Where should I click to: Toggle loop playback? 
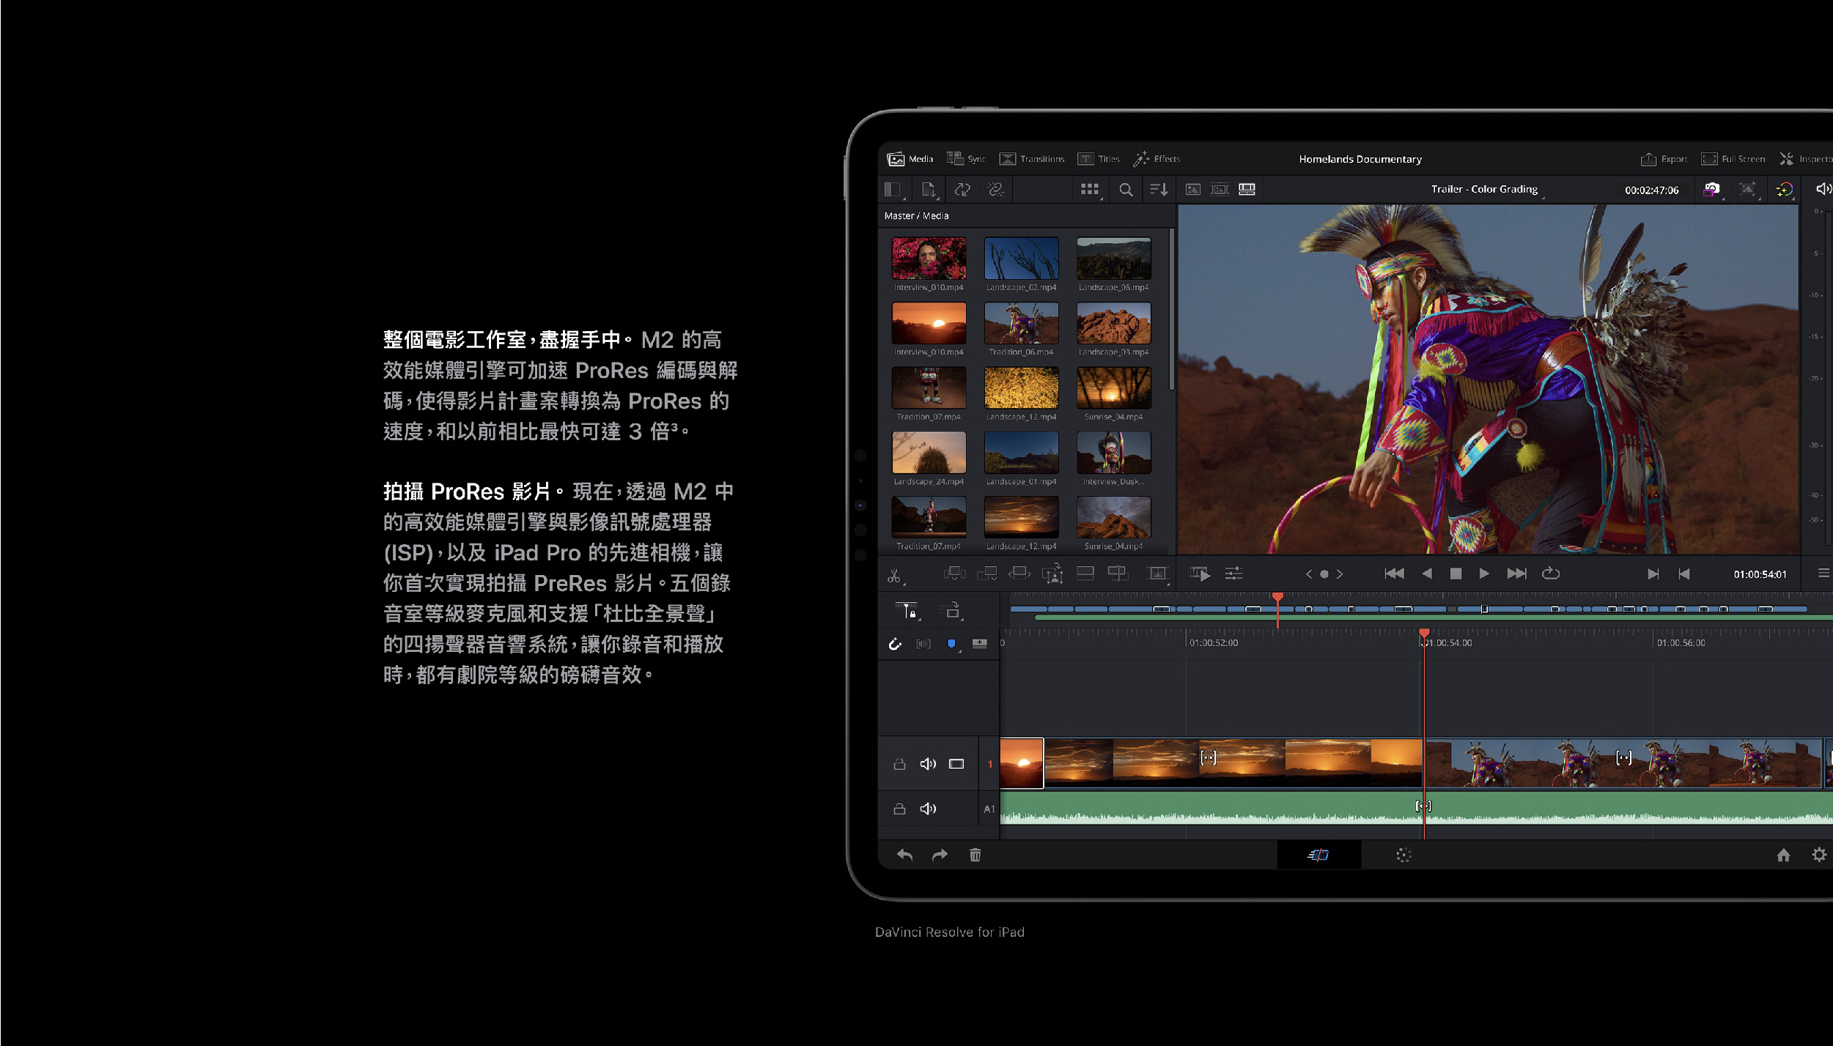1550,574
